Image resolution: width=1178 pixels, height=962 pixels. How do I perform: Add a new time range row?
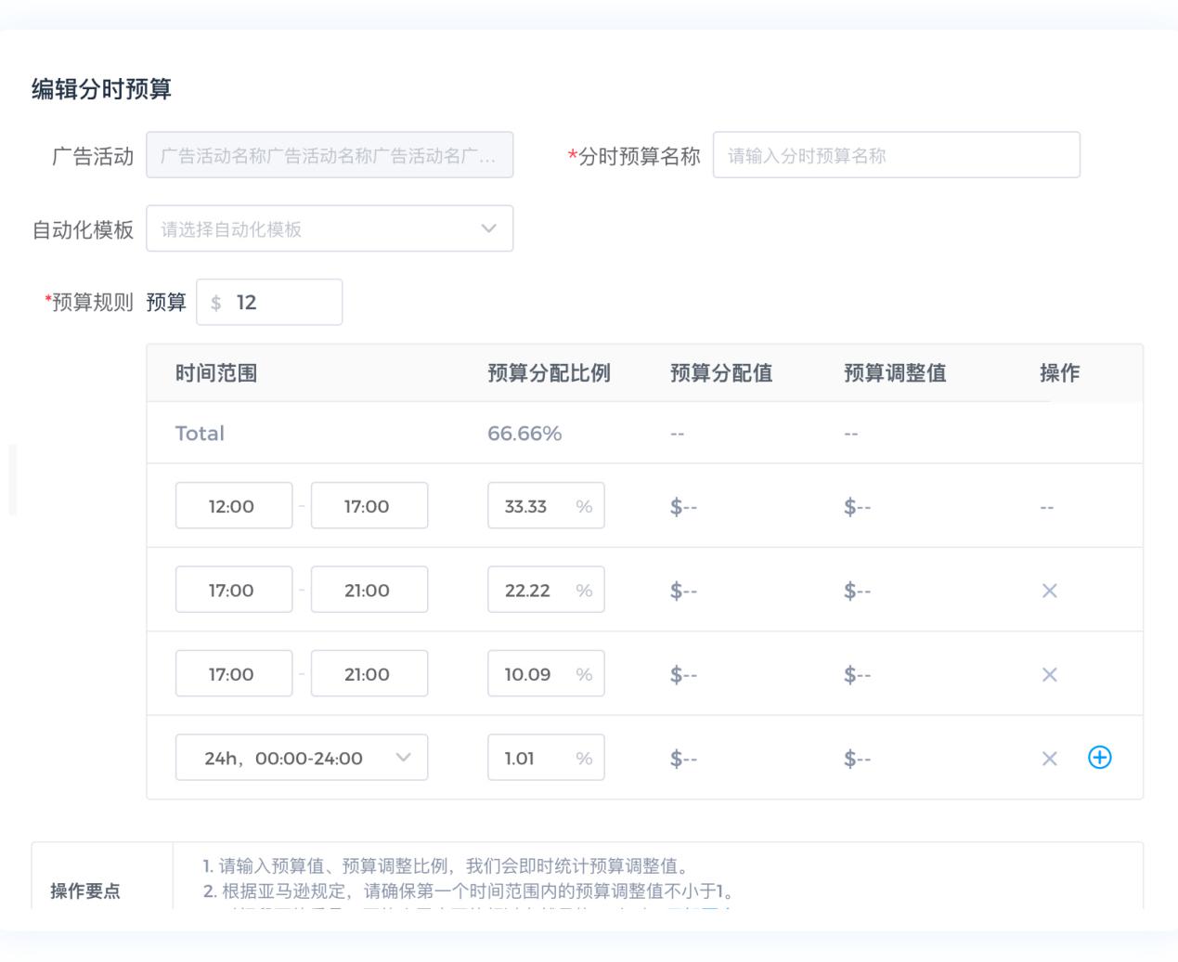pos(1099,758)
